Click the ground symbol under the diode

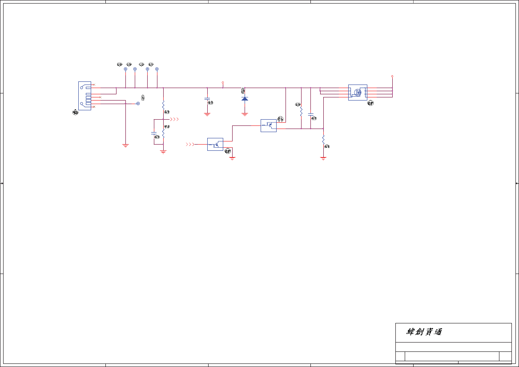click(x=245, y=114)
